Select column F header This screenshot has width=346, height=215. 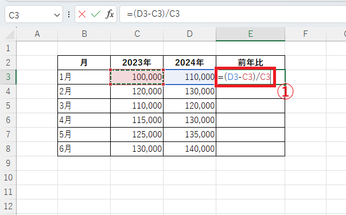tap(305, 34)
